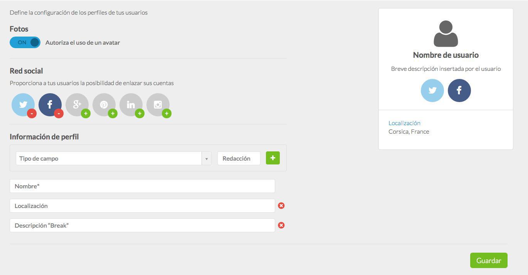Open the Tipo de campo dropdown
Image resolution: width=528 pixels, height=275 pixels.
coord(109,158)
